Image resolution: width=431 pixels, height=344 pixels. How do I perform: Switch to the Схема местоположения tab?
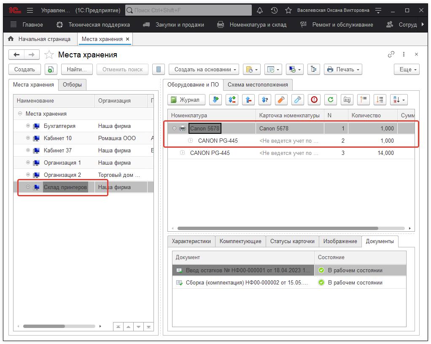pyautogui.click(x=257, y=84)
